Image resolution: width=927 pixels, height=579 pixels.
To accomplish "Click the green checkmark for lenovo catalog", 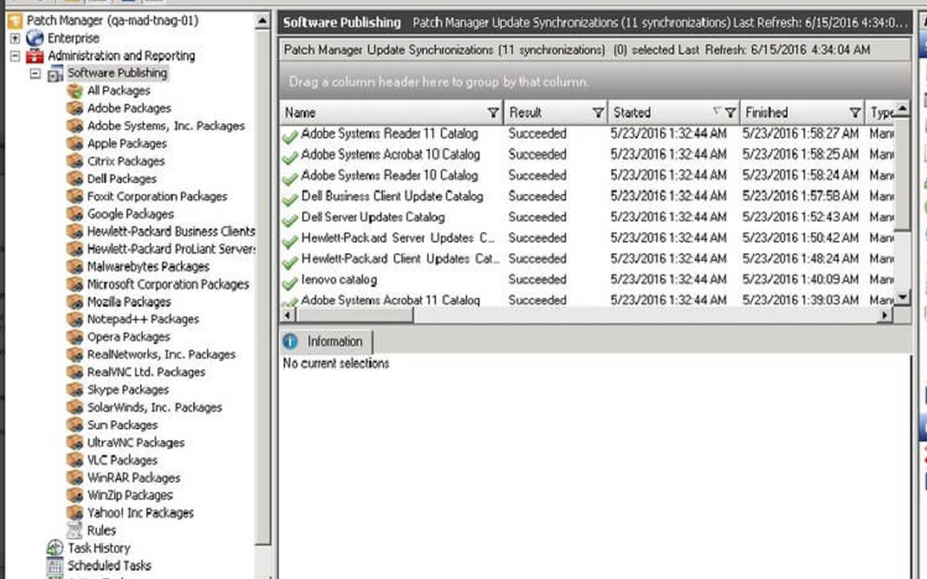I will click(x=290, y=282).
